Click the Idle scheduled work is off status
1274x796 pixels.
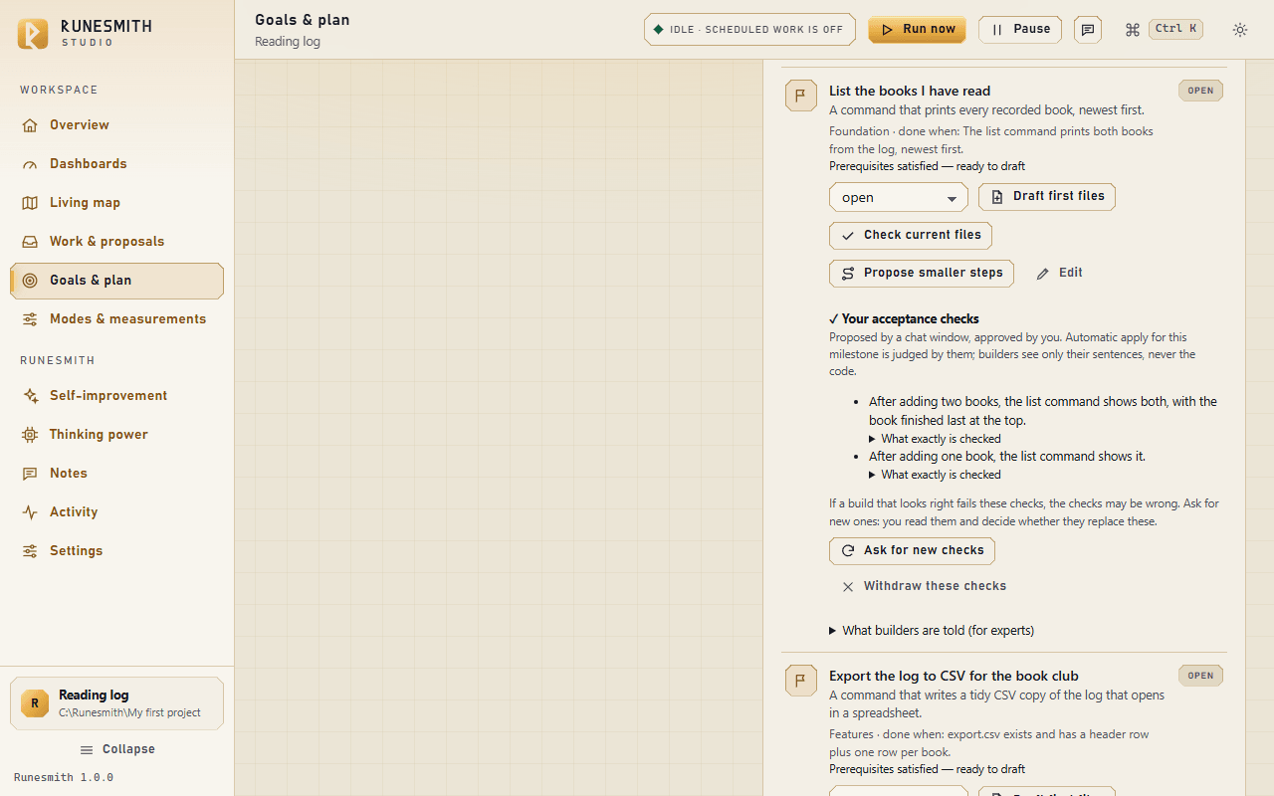pyautogui.click(x=749, y=30)
